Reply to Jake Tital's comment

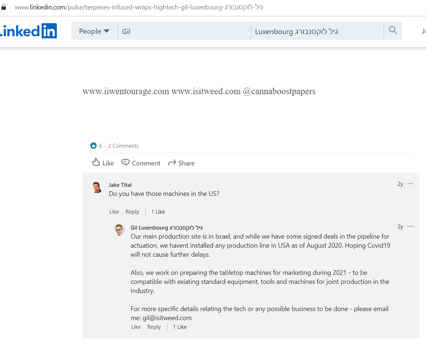pos(132,212)
